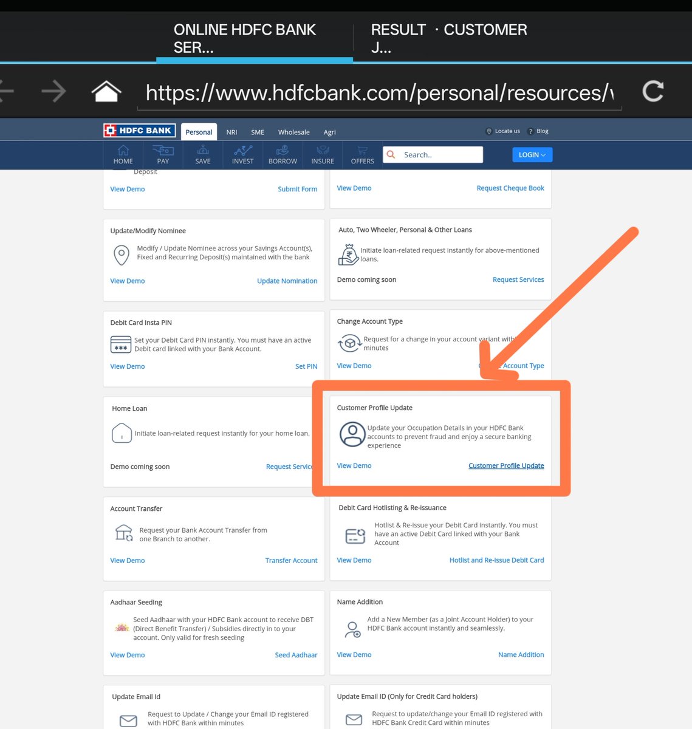692x729 pixels.
Task: Click the Debit Card Insta PIN card icon
Action: point(121,344)
